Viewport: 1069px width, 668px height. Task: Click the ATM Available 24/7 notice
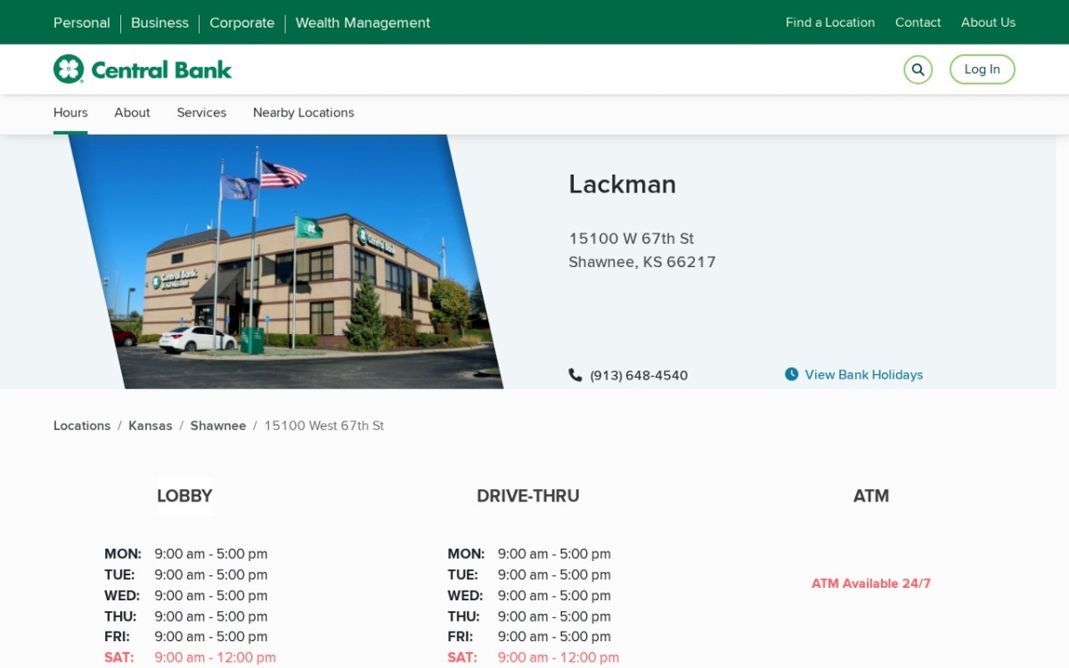[871, 583]
